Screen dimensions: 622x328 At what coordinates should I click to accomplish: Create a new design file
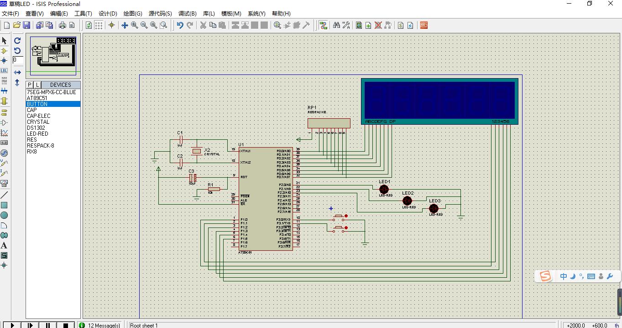point(7,25)
